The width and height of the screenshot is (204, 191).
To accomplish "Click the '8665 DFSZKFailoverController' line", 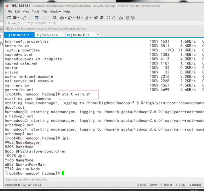I will coord(35,151).
